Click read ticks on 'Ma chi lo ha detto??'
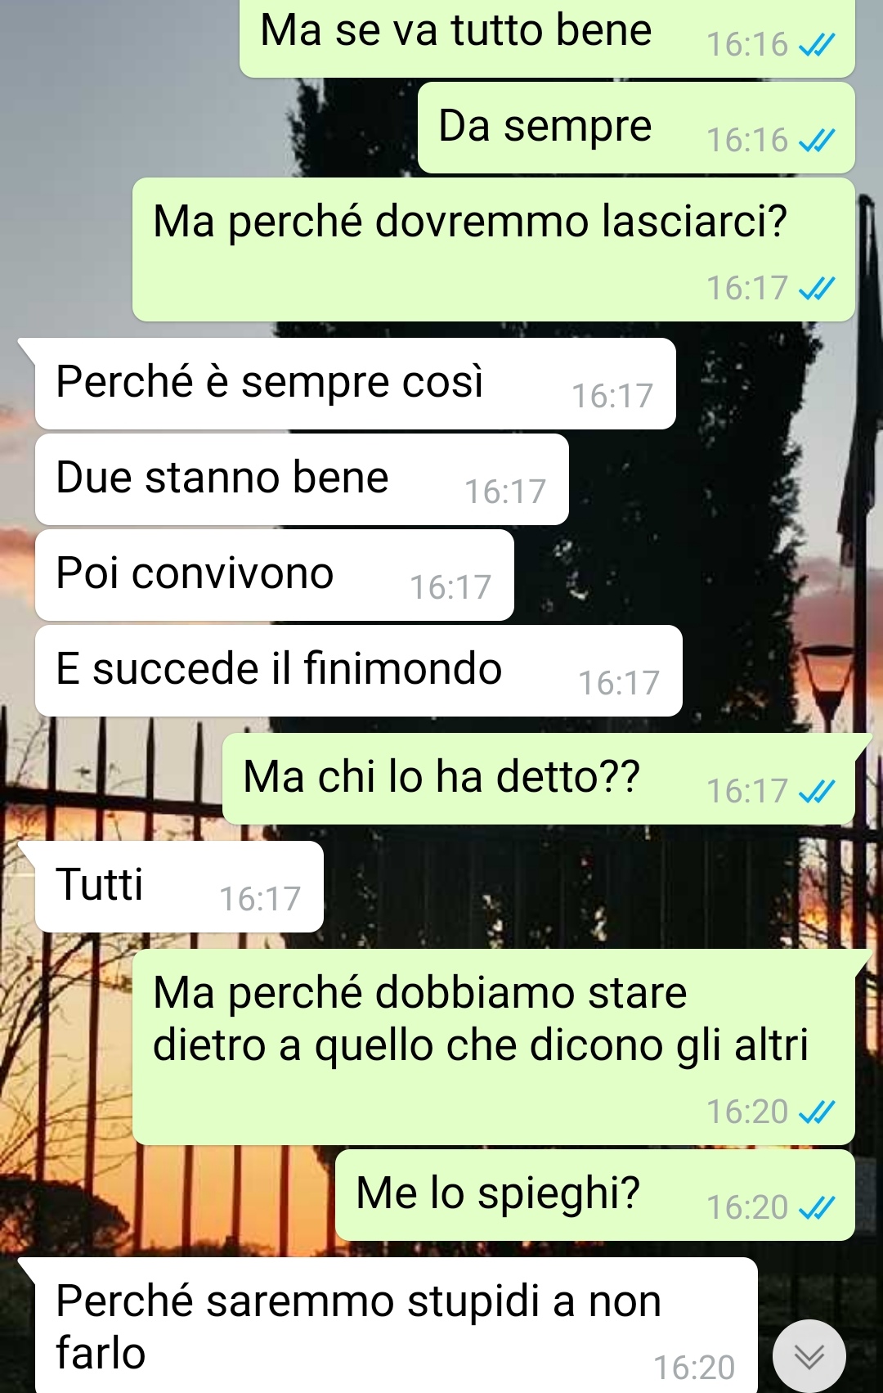Screen dimensions: 883x1393 [816, 791]
